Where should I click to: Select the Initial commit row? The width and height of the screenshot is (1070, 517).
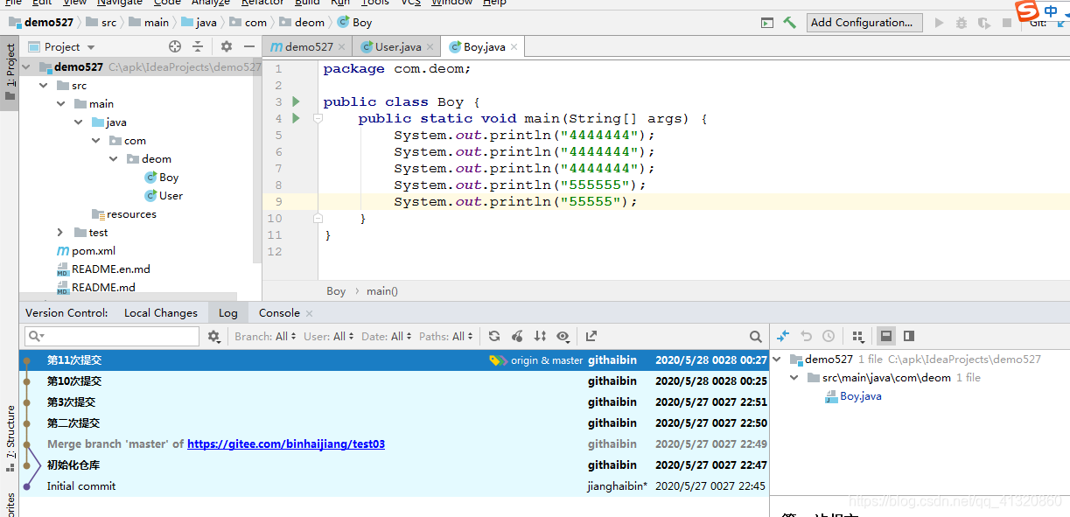pos(394,486)
